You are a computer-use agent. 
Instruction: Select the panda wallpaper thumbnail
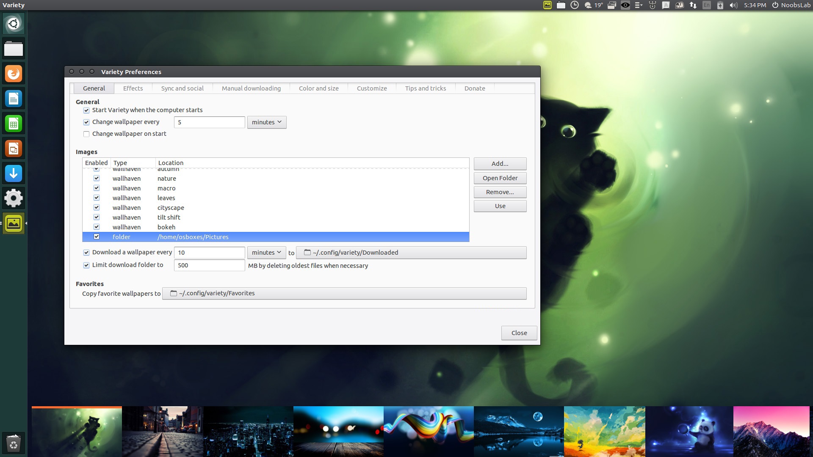click(x=689, y=432)
